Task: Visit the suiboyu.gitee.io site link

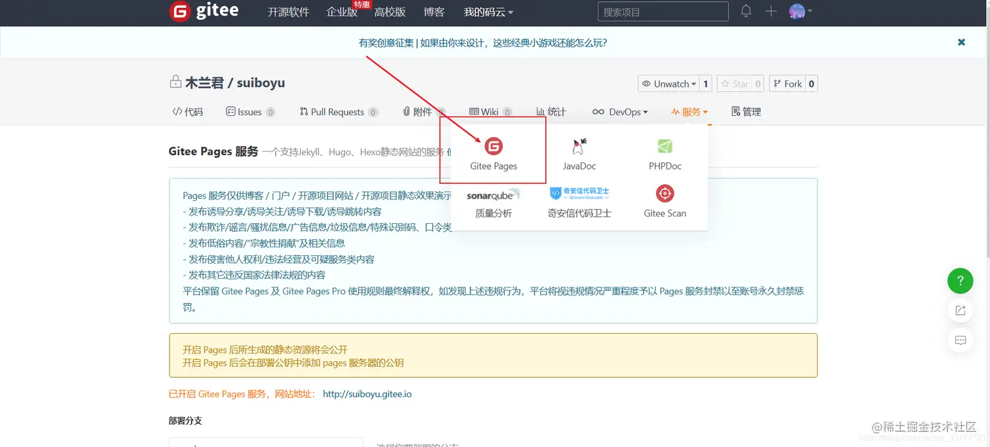Action: (x=367, y=393)
